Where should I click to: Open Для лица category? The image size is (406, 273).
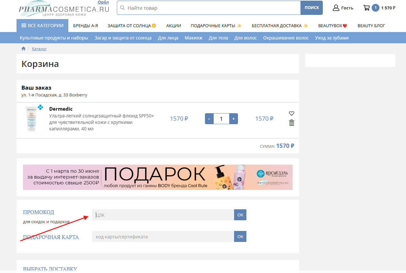point(168,38)
